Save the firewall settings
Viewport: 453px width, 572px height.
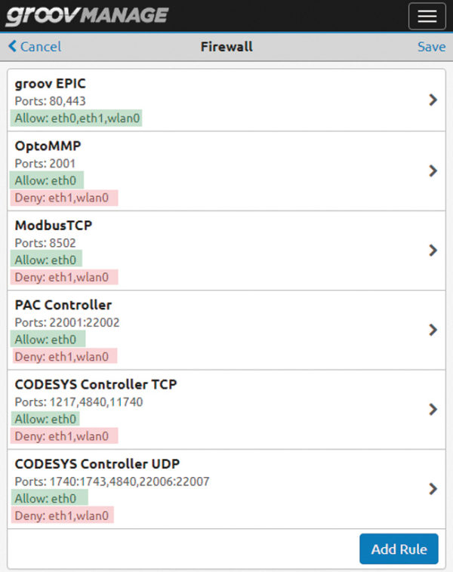pyautogui.click(x=431, y=47)
